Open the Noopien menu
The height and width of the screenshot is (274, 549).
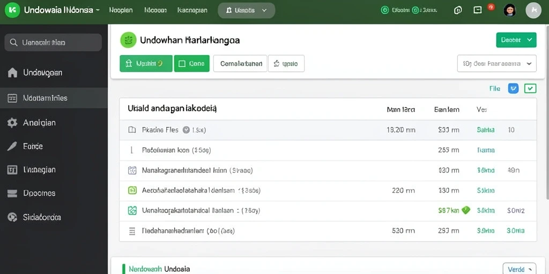(121, 10)
